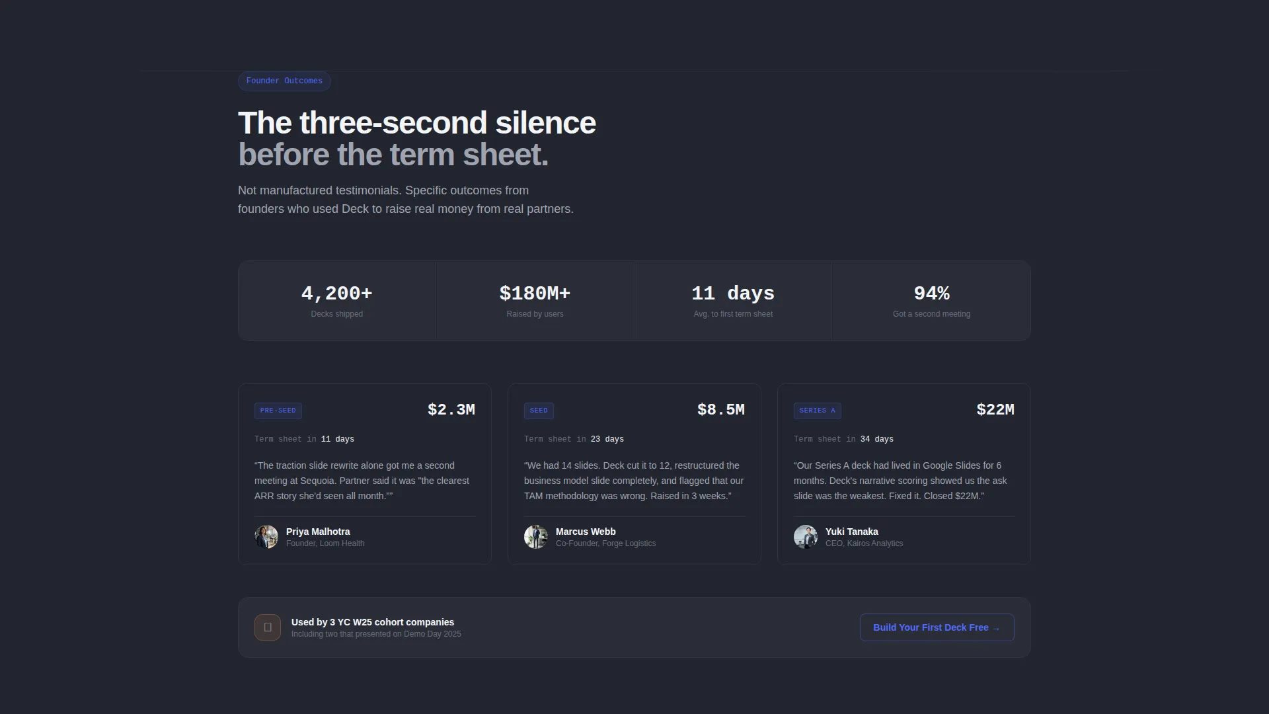Click 'Term sheet in 34 days' line
Screen dimensions: 1269x714
843,440
